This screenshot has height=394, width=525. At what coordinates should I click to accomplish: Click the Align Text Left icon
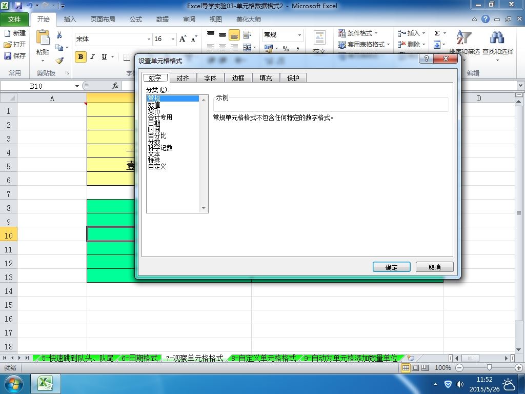coord(211,48)
